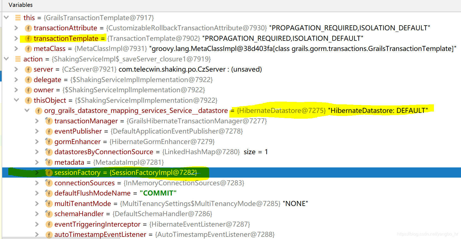Expand the connectionSources field
This screenshot has height=239, width=461.
(37, 183)
